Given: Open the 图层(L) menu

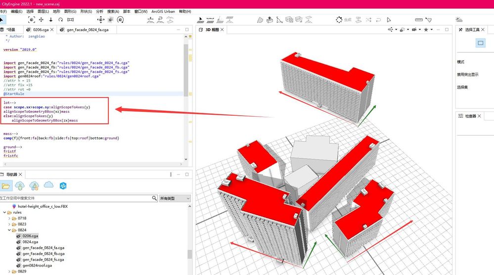Looking at the screenshot, I should (x=43, y=11).
